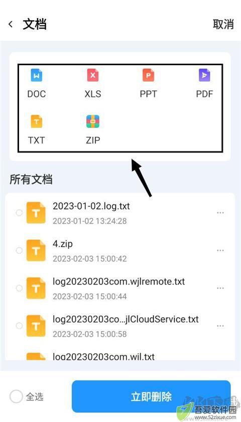The image size is (241, 422).
Task: Open the PPT file type filter
Action: coord(148,83)
